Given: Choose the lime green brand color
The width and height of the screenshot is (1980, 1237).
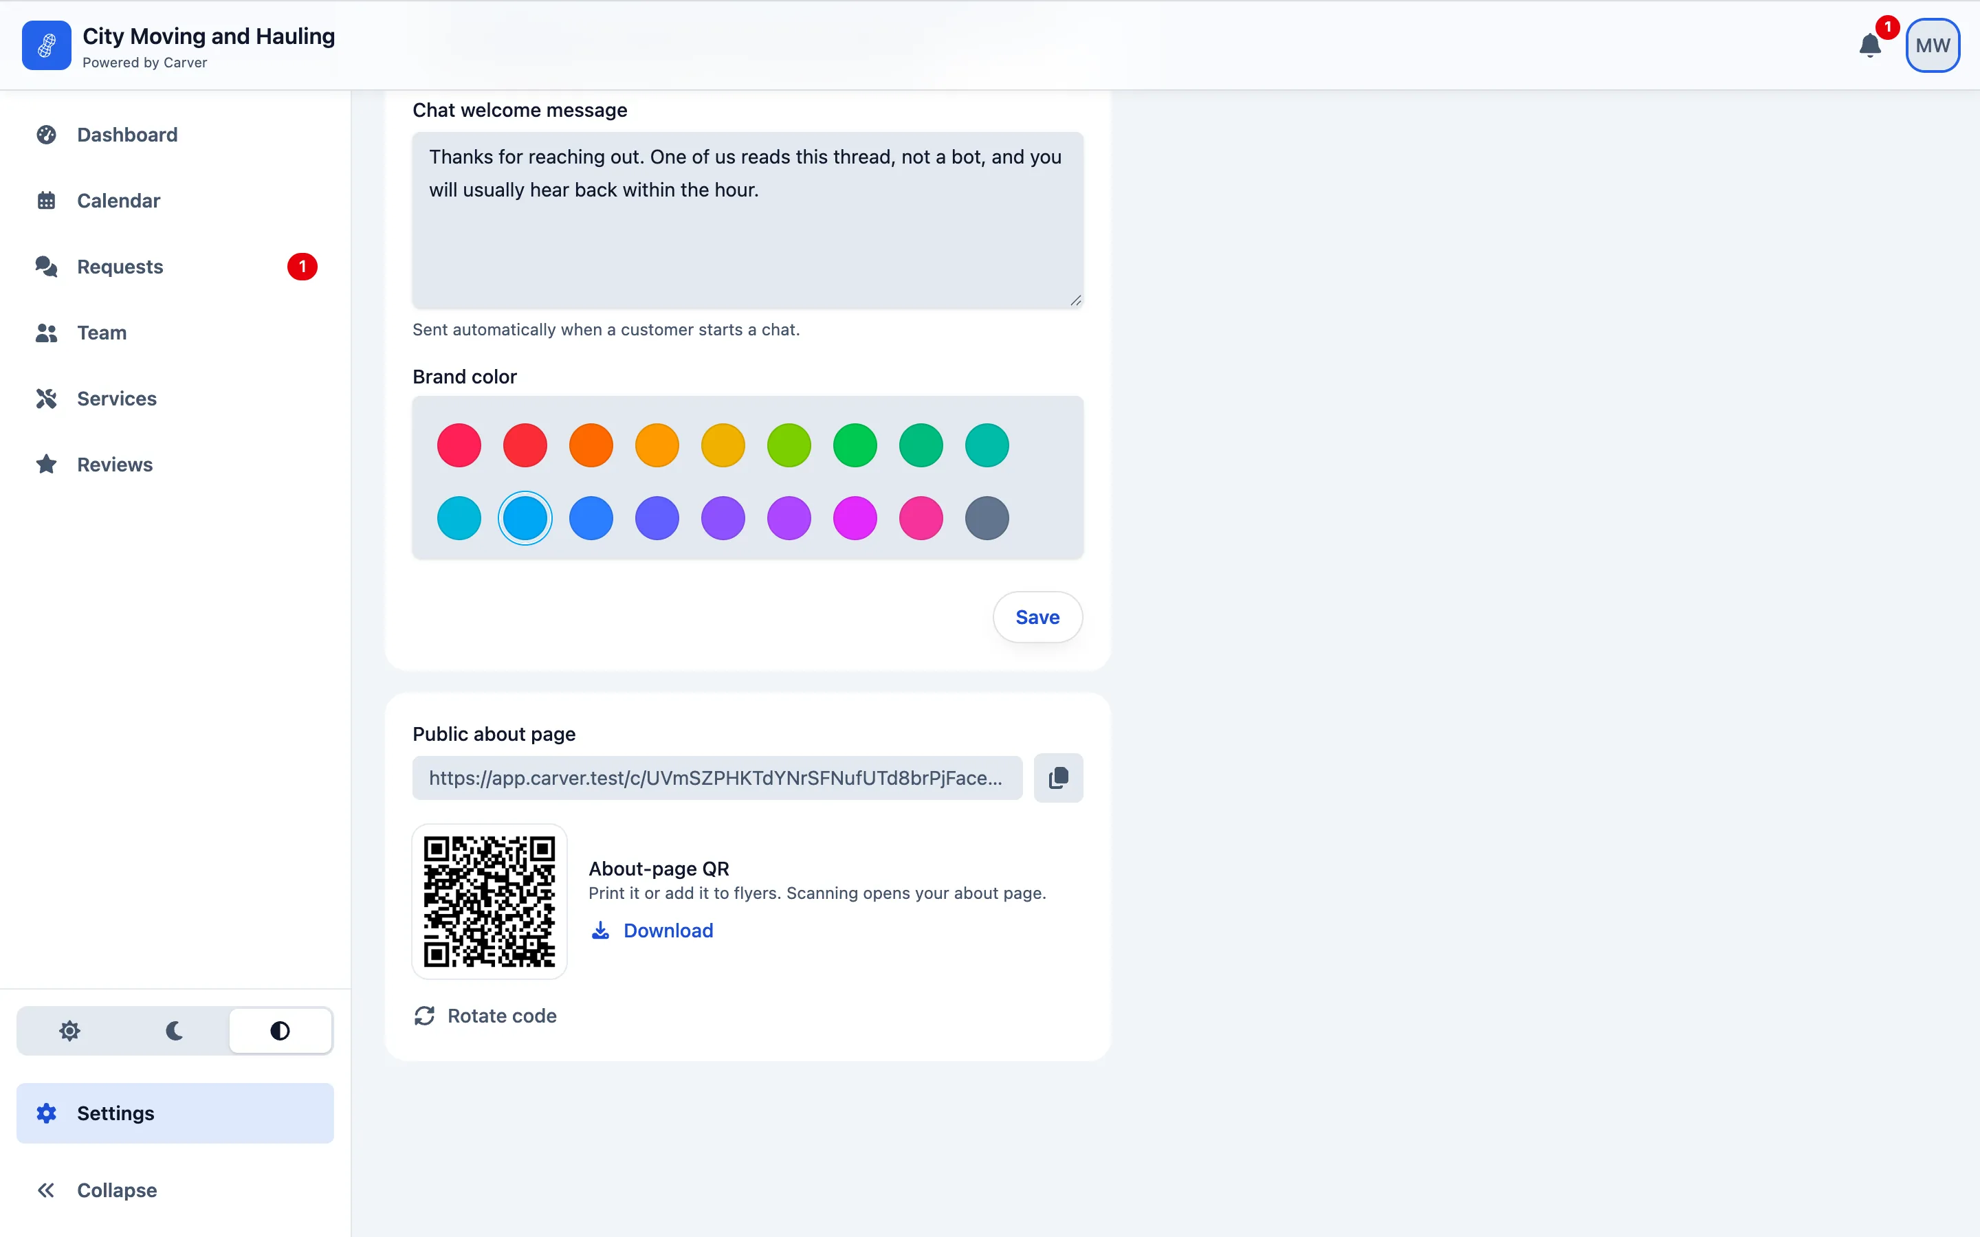Looking at the screenshot, I should (789, 445).
